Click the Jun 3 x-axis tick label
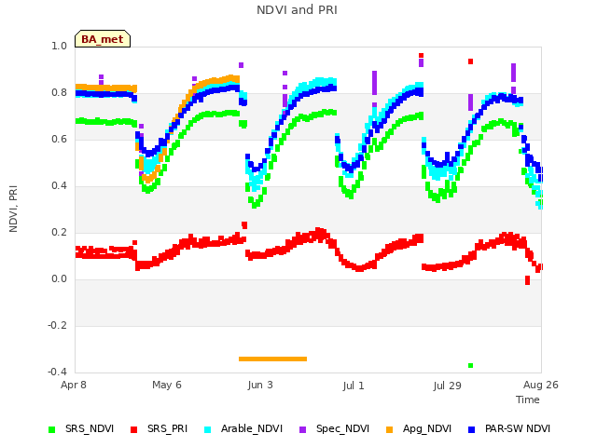 [x=260, y=385]
